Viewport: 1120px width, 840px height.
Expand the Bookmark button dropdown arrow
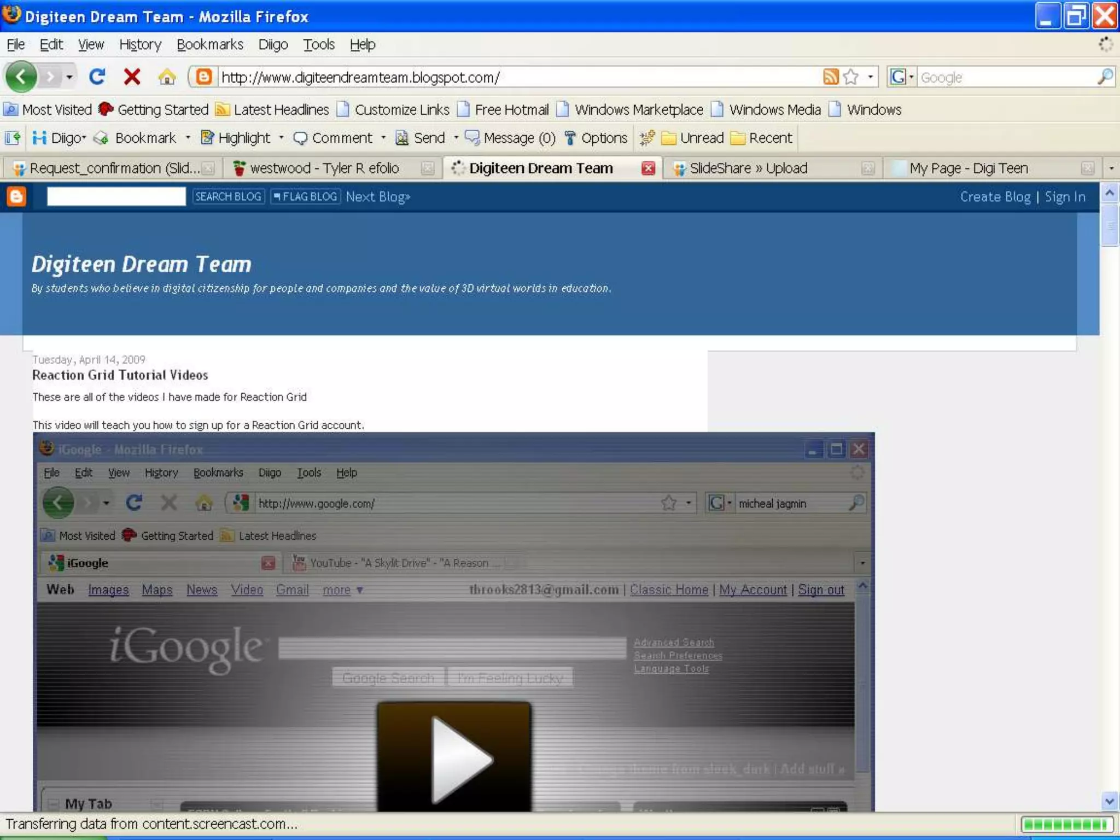point(188,138)
